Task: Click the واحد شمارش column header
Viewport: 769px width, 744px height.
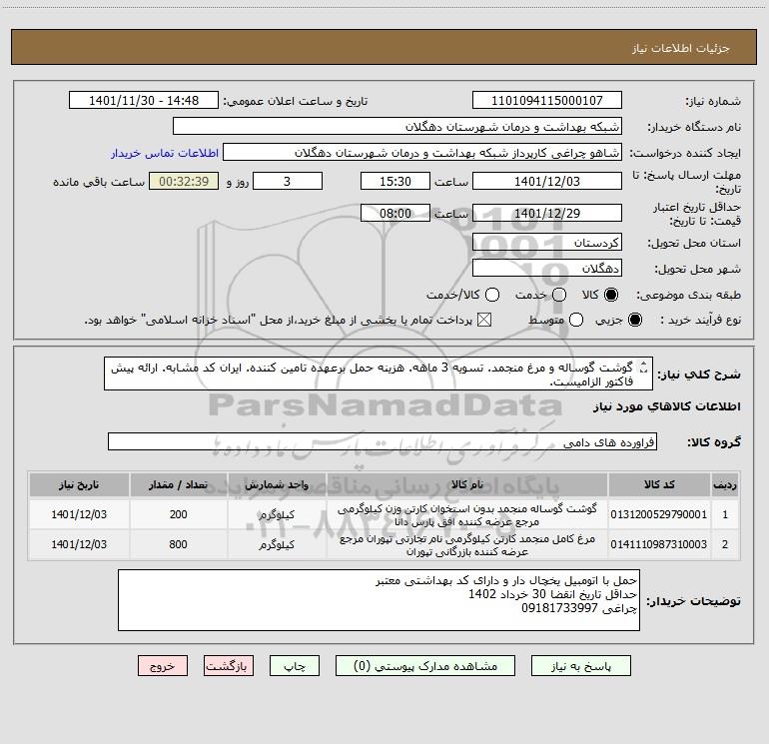Action: coord(277,484)
